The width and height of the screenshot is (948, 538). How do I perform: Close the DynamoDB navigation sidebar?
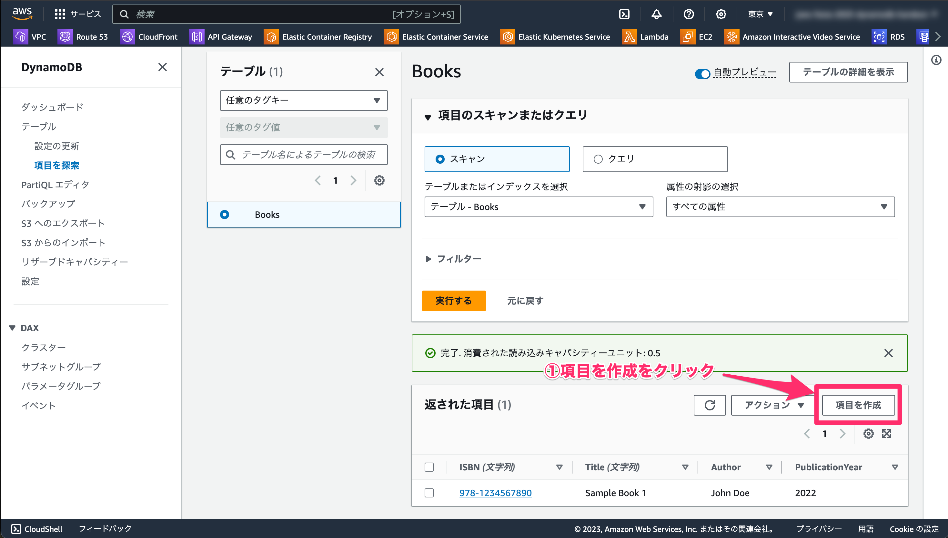pyautogui.click(x=162, y=67)
